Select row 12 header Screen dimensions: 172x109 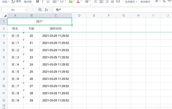pyautogui.click(x=4, y=100)
